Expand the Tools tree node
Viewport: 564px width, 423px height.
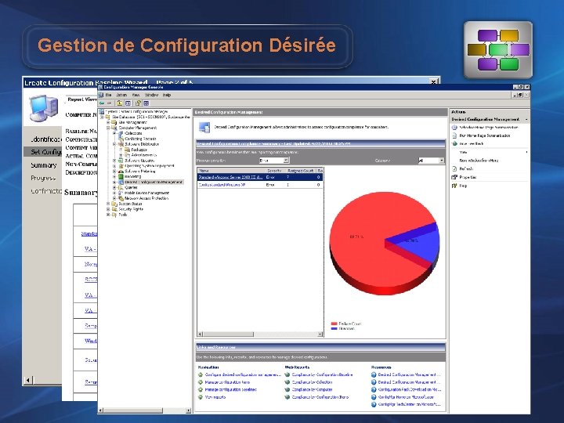pyautogui.click(x=108, y=215)
